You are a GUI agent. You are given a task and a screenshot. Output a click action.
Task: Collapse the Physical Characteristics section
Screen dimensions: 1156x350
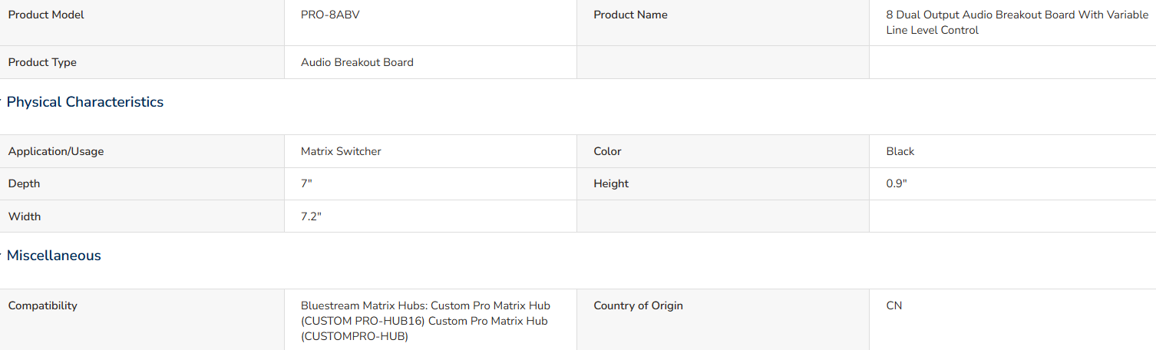pos(84,102)
